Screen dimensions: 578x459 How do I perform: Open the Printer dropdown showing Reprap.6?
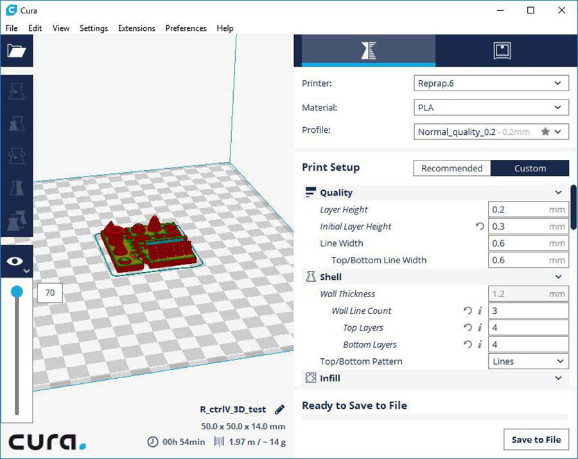[x=491, y=83]
